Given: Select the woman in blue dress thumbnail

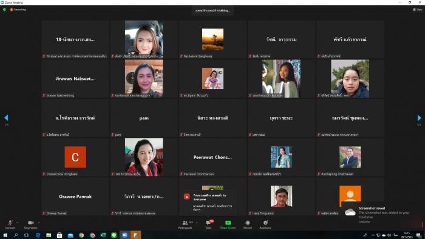Looking at the screenshot, I should pyautogui.click(x=281, y=157).
